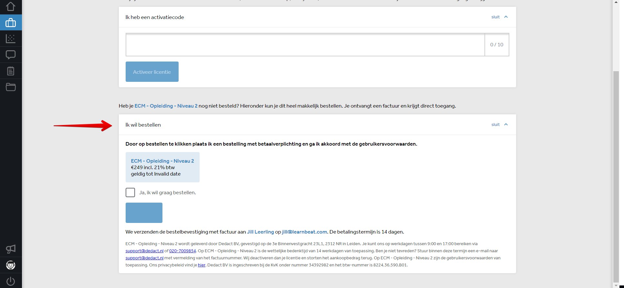Open the clipboard tasks icon
The height and width of the screenshot is (288, 624).
pos(11,71)
